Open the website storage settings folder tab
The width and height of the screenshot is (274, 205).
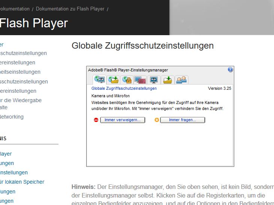click(x=168, y=80)
